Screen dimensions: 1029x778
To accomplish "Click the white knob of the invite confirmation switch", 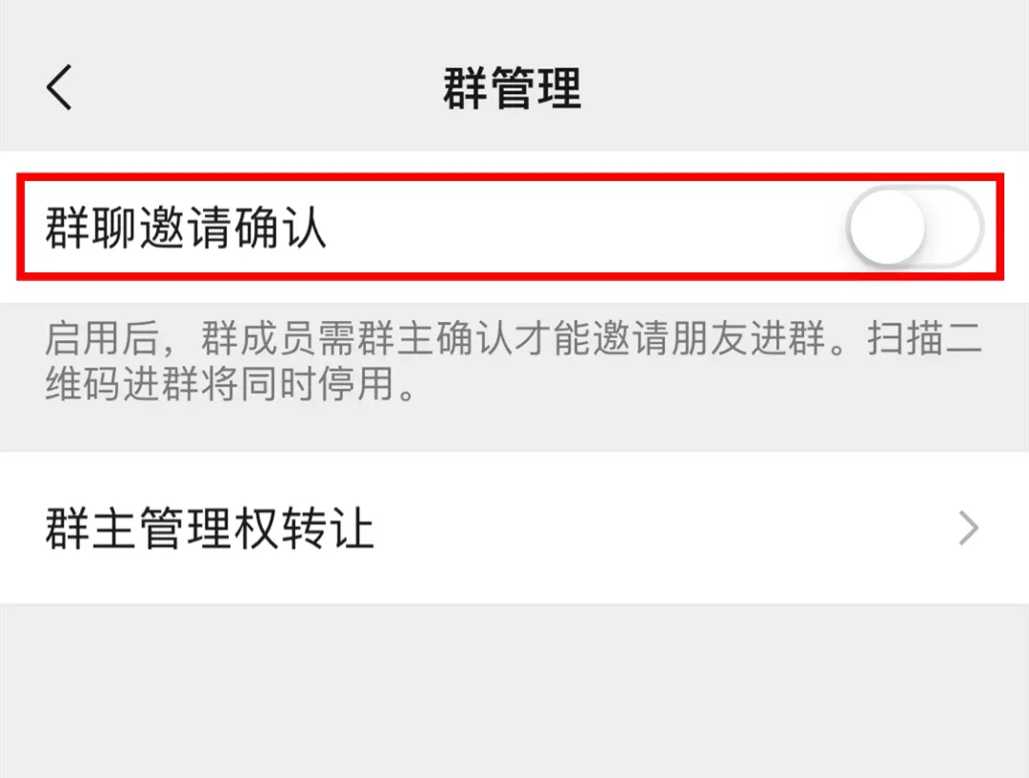I will pos(887,227).
